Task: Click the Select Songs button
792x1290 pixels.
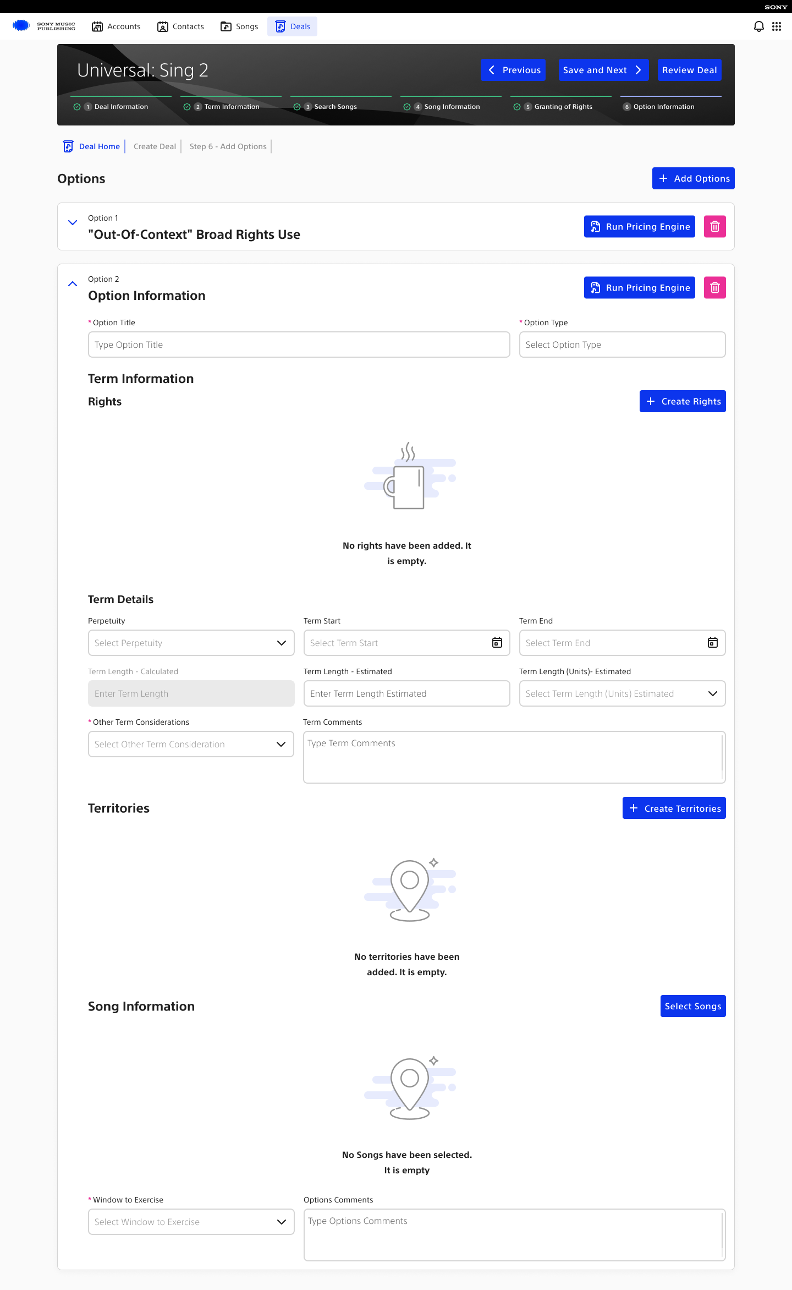Action: pyautogui.click(x=693, y=1006)
